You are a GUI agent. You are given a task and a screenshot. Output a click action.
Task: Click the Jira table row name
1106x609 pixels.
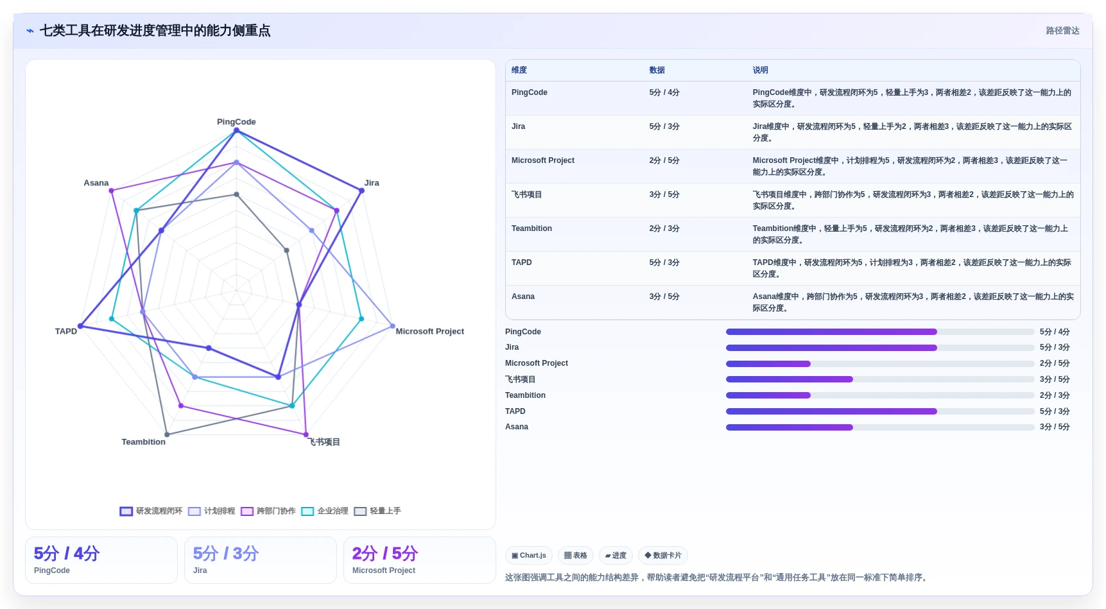518,126
